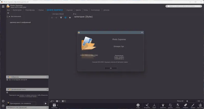Open the Инфо panel

(x=138, y=106)
